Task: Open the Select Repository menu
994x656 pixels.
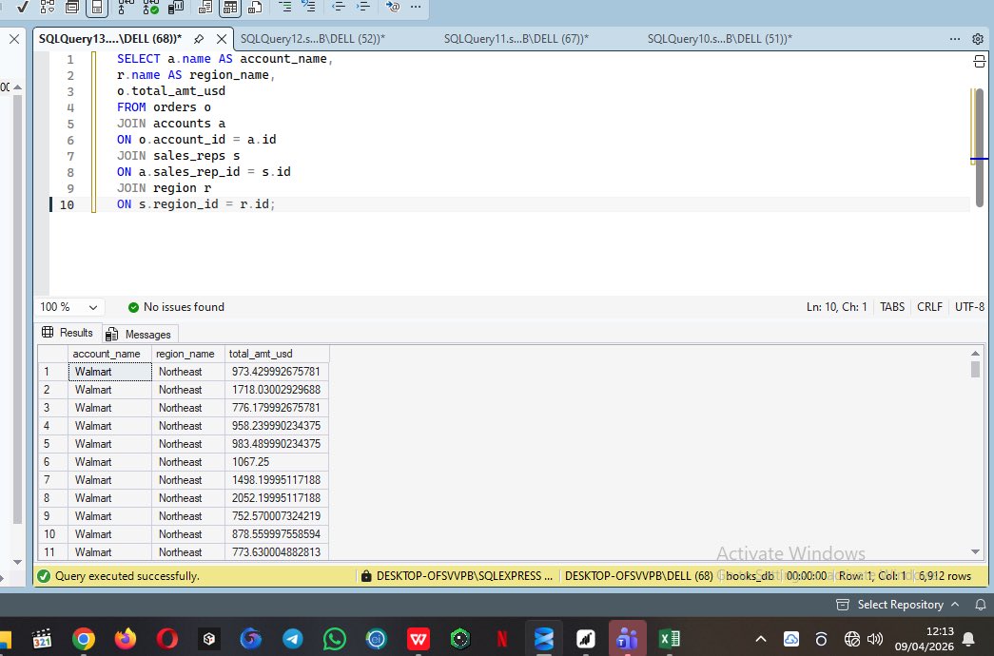Action: [898, 605]
